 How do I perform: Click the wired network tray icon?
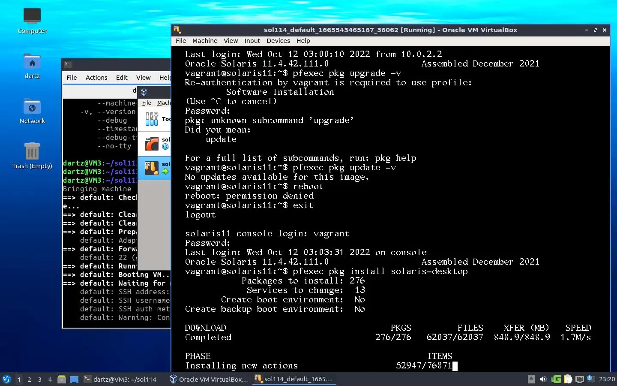point(580,379)
